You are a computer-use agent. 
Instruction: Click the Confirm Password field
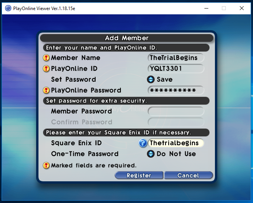click(x=176, y=122)
